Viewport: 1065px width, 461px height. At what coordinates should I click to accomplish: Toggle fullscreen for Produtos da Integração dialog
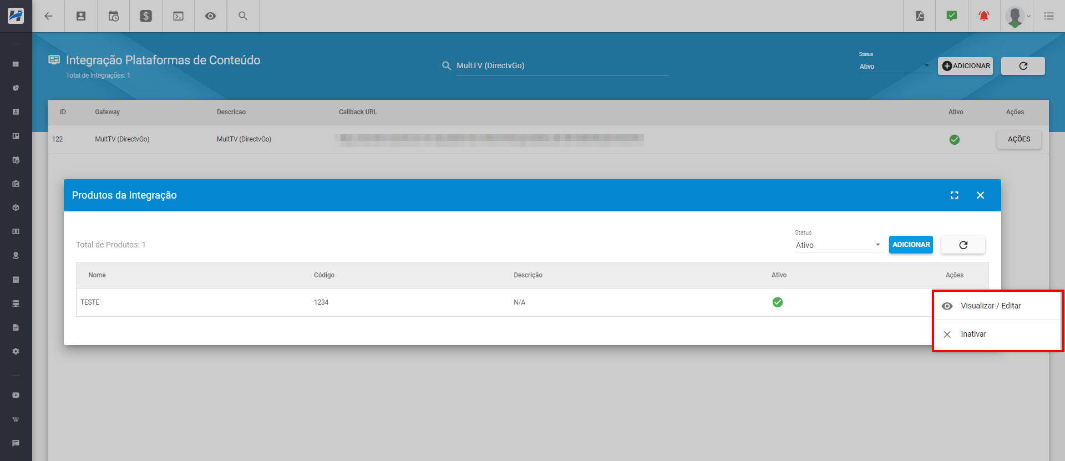[954, 195]
